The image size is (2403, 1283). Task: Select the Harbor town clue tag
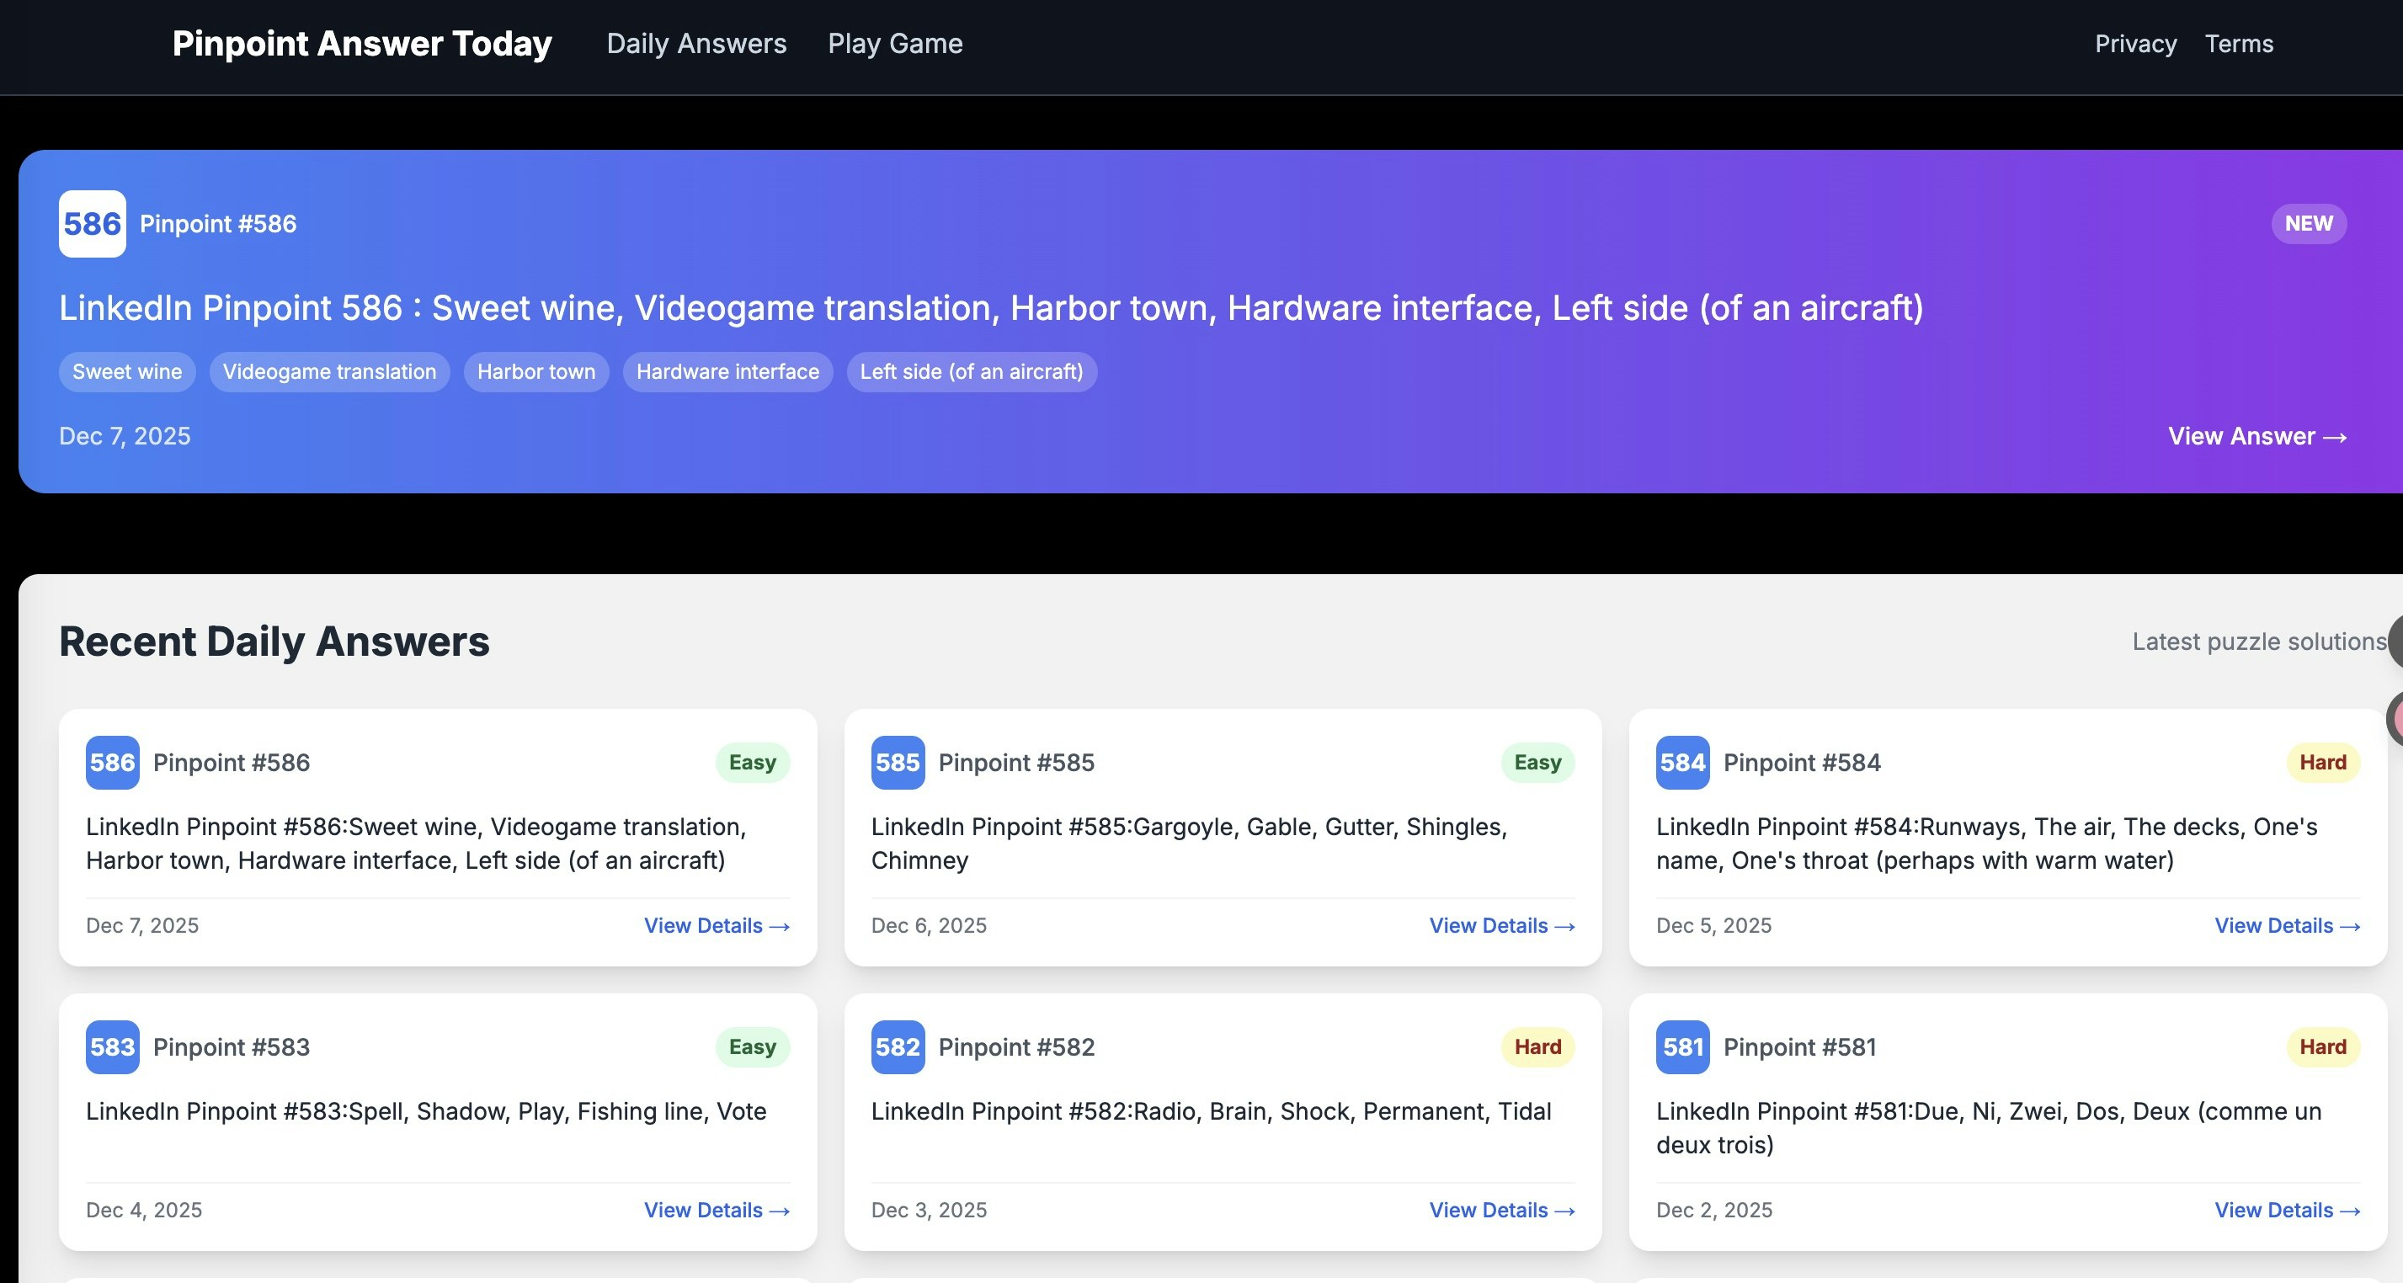(535, 371)
